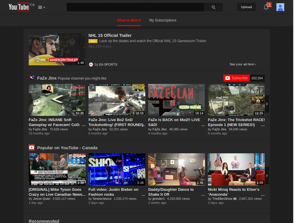This screenshot has width=297, height=223.
Task: Click See your ad here link
Action: [x=243, y=64]
